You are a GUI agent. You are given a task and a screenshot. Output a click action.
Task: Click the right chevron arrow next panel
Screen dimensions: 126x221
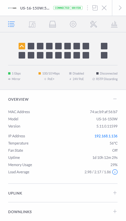(x=120, y=8)
